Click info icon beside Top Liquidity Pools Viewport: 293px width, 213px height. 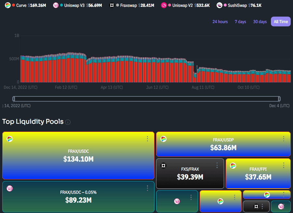pyautogui.click(x=68, y=122)
